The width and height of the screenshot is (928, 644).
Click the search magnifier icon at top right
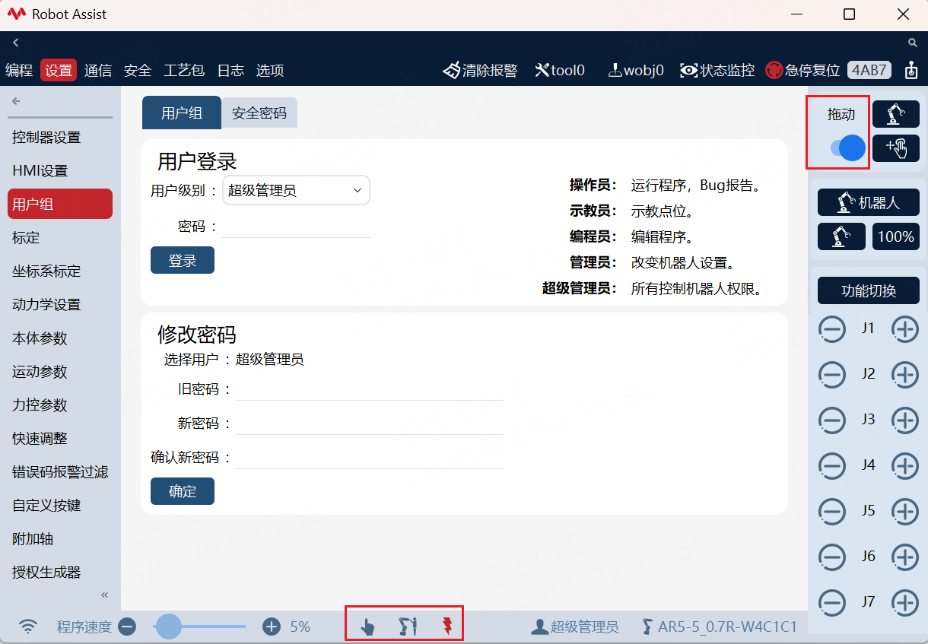coord(913,43)
